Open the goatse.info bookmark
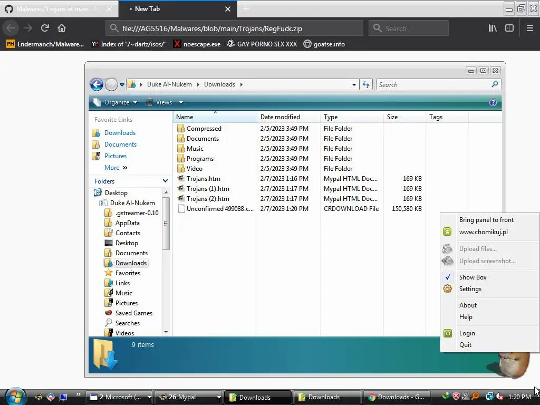The image size is (540, 405). (324, 44)
